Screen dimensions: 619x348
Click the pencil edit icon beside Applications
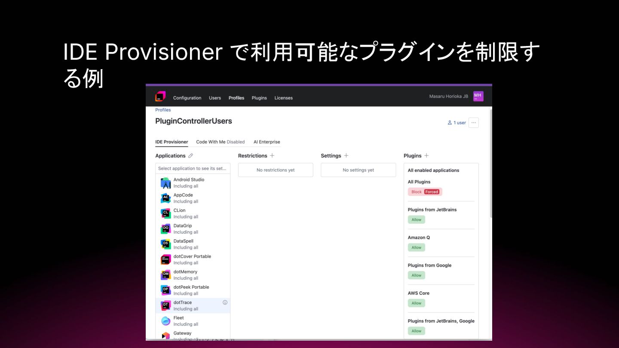(x=190, y=156)
